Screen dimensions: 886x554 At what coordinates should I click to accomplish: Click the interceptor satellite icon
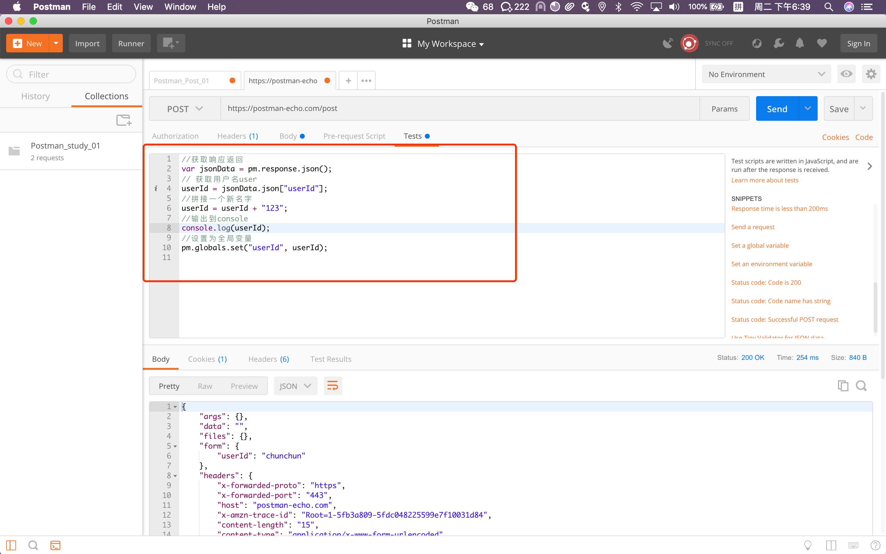pos(667,44)
